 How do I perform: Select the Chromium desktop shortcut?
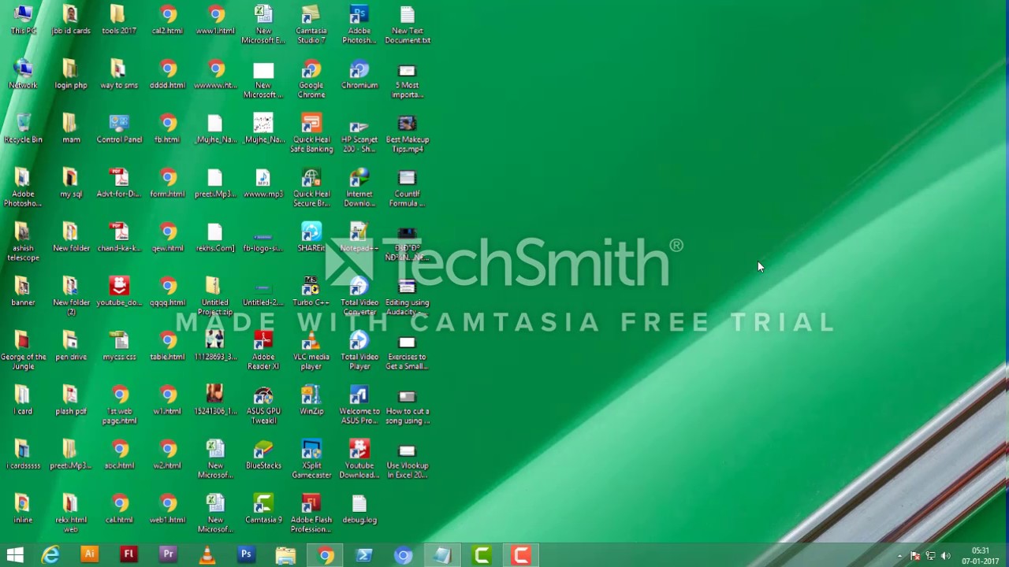[359, 75]
